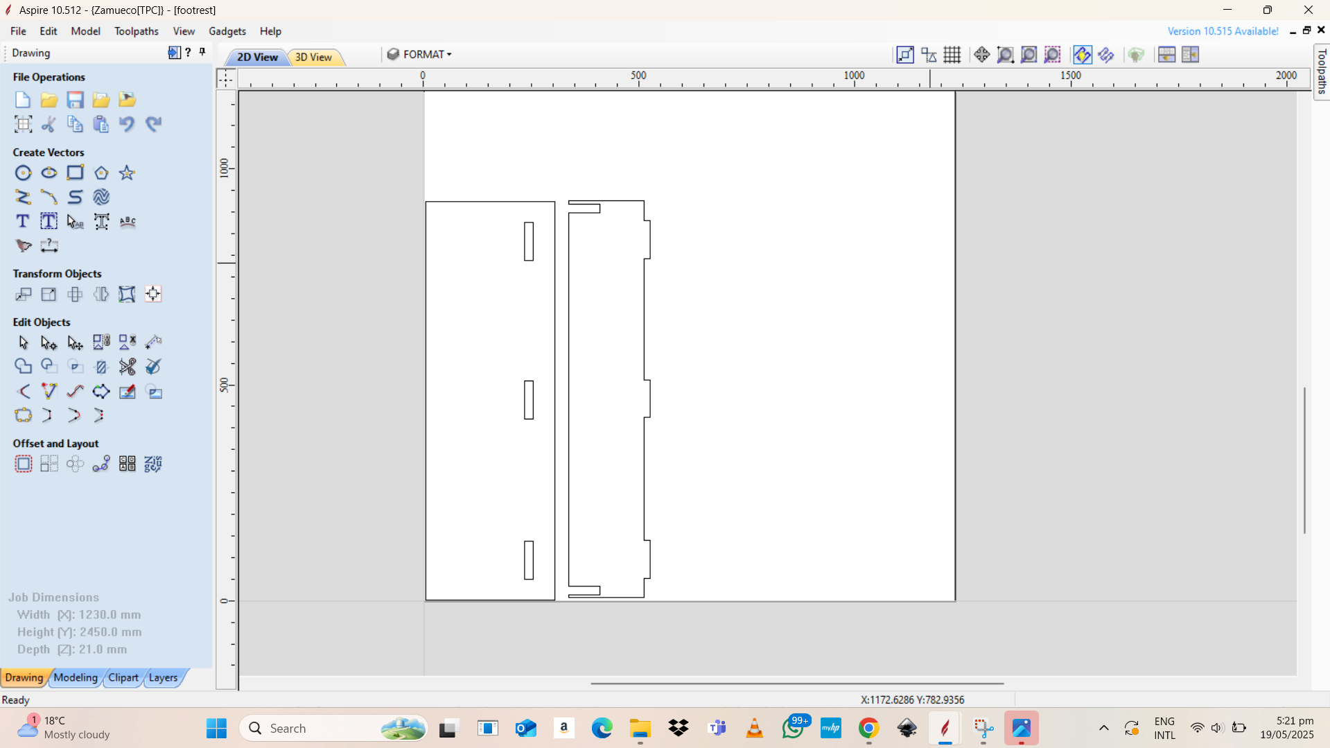Viewport: 1330px width, 748px height.
Task: Open the Selection arrow tool
Action: click(x=23, y=342)
